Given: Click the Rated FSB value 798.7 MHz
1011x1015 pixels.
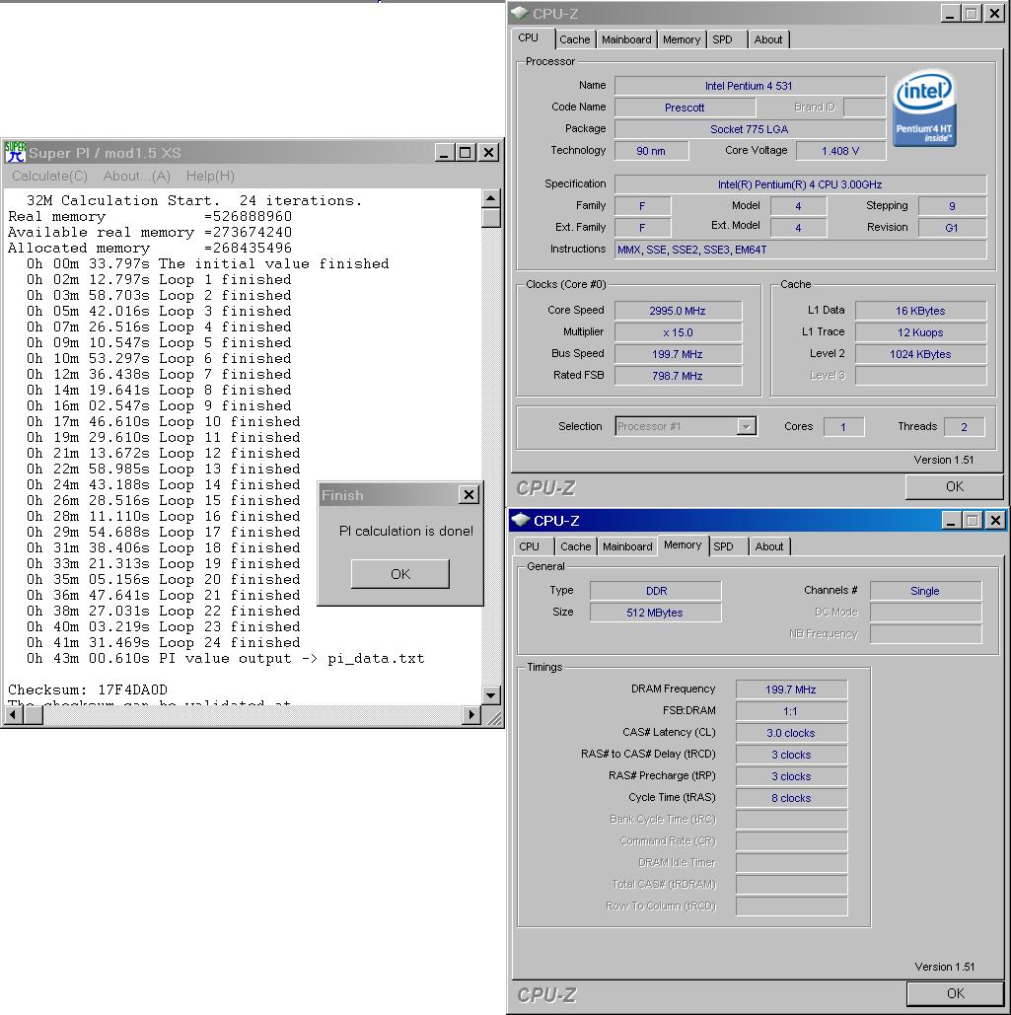Looking at the screenshot, I should pos(678,376).
